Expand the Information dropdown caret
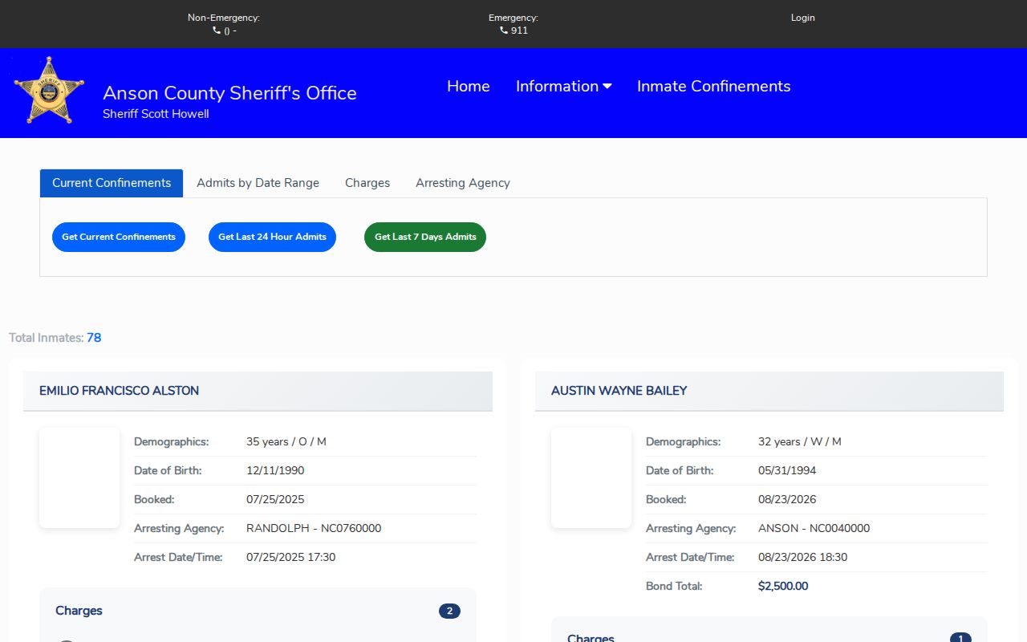The image size is (1027, 642). coord(607,87)
